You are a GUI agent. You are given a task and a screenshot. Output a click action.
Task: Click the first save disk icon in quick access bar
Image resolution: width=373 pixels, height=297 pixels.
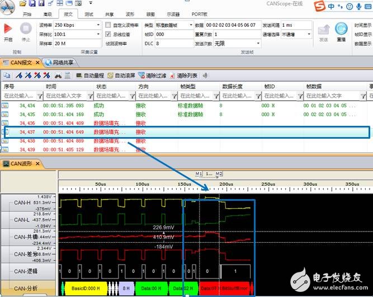[x=32, y=3]
